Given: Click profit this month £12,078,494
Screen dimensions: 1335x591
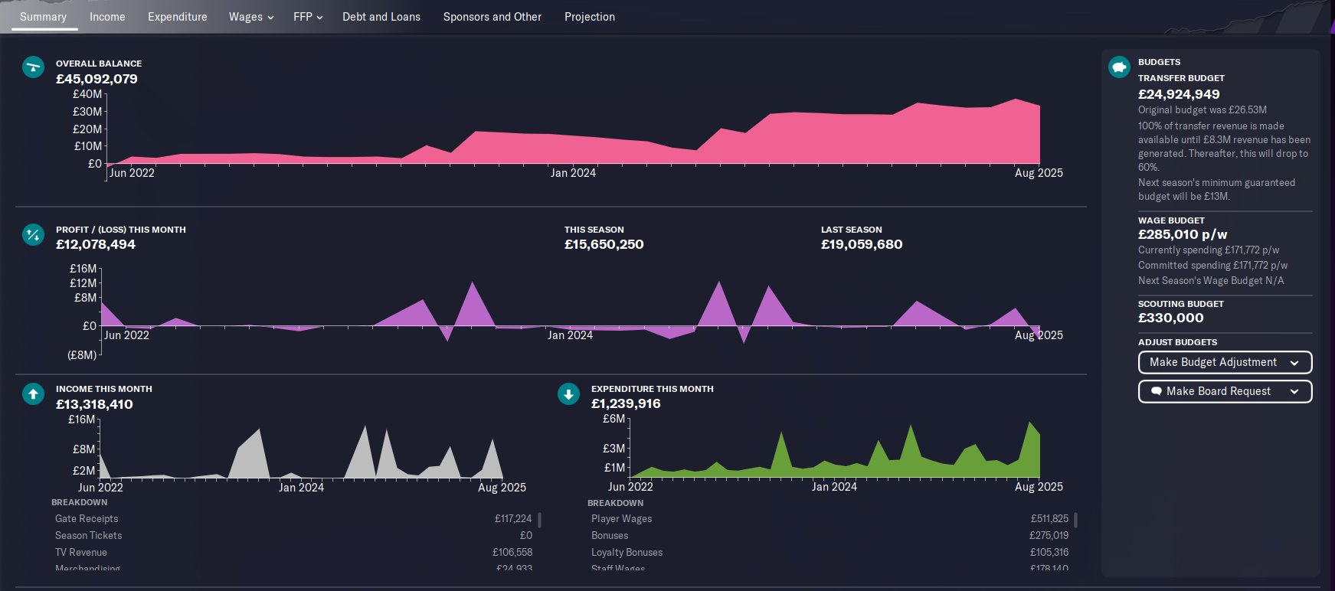Looking at the screenshot, I should point(96,244).
